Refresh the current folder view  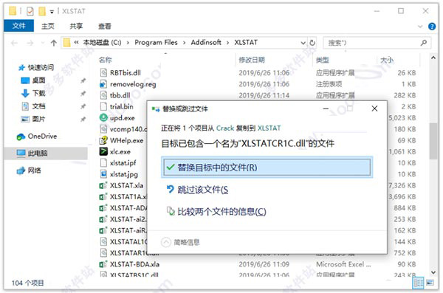pyautogui.click(x=312, y=43)
